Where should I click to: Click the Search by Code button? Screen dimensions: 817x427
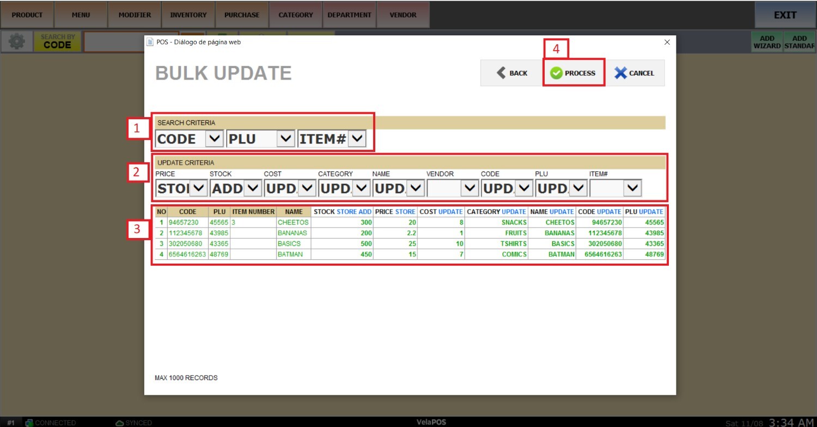point(58,42)
